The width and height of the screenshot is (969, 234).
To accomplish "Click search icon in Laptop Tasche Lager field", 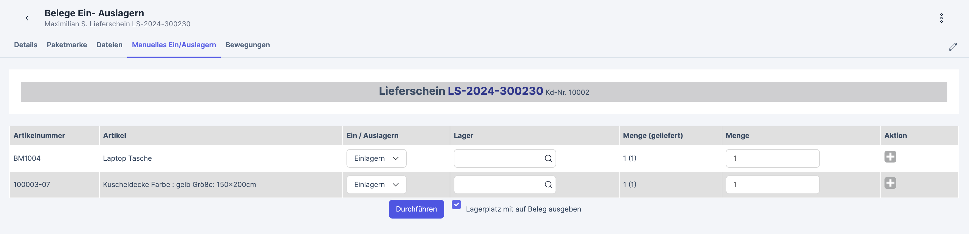I will tap(548, 158).
